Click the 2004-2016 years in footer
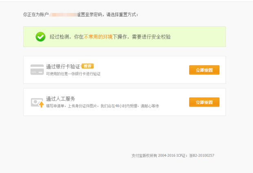Viewport: 253px width, 173px height. pos(166,155)
